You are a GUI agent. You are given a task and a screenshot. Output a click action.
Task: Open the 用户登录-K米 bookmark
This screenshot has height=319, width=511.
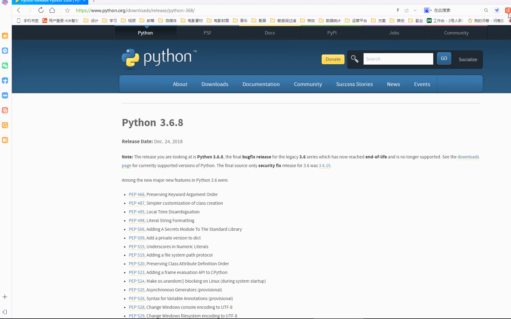[61, 21]
